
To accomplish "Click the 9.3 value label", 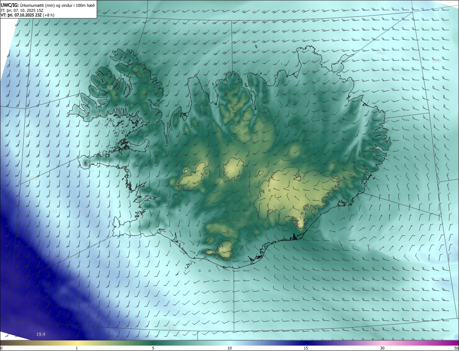I will click(171, 328).
